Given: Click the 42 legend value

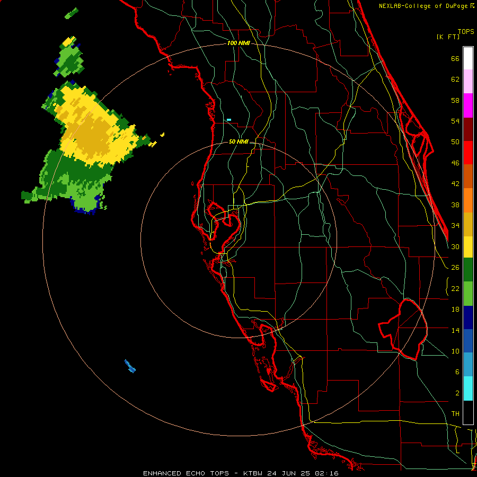Looking at the screenshot, I should pyautogui.click(x=455, y=184).
